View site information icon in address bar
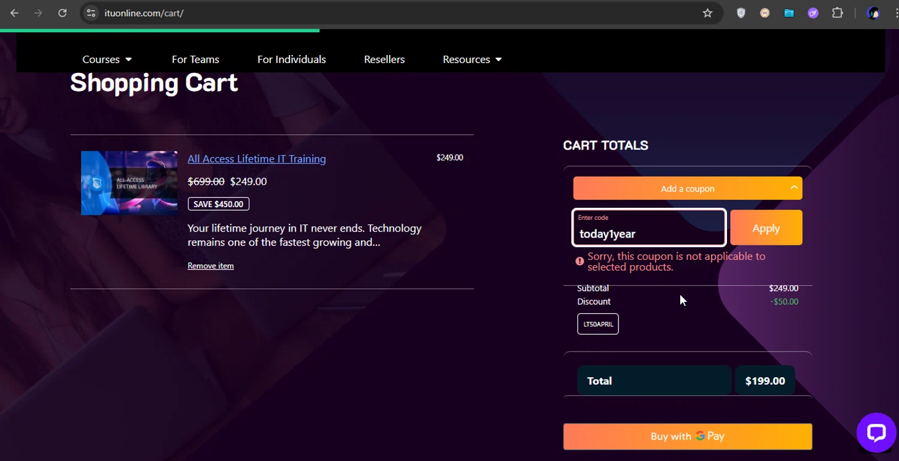The width and height of the screenshot is (899, 461). 91,13
